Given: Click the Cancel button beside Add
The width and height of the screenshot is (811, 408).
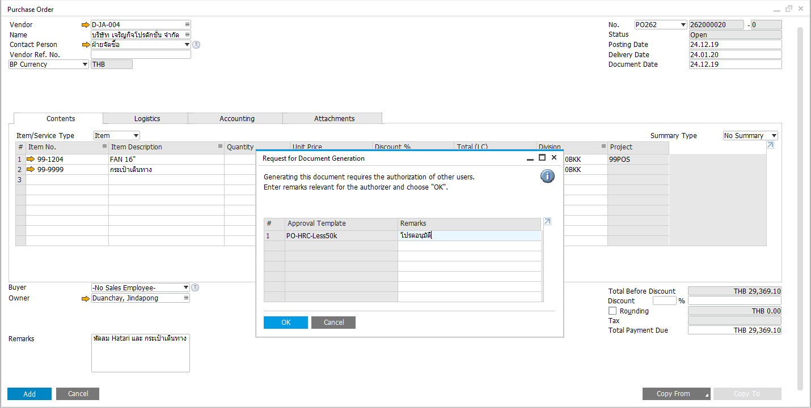Looking at the screenshot, I should [78, 394].
